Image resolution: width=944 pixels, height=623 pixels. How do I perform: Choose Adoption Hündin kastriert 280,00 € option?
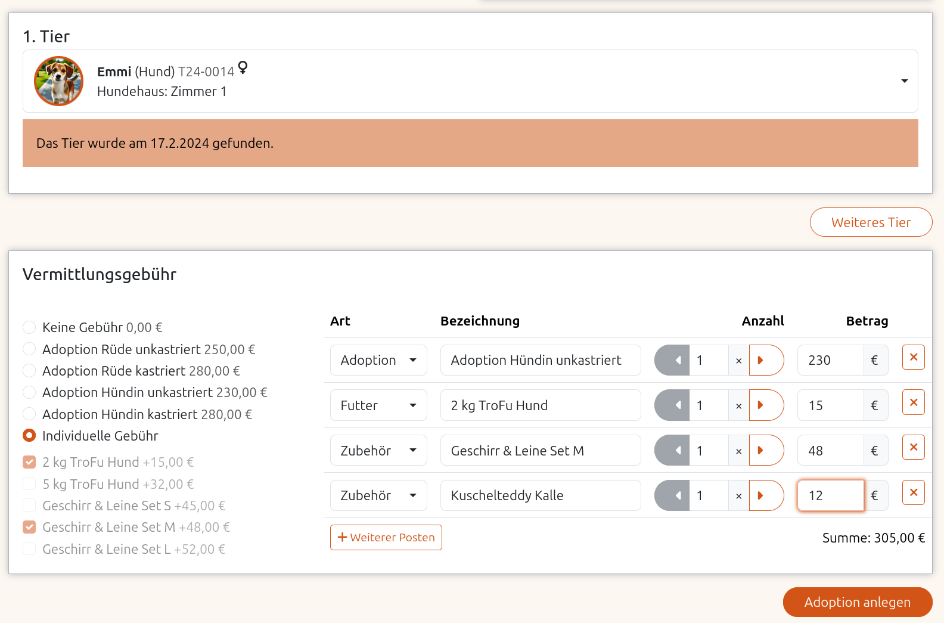pos(29,414)
